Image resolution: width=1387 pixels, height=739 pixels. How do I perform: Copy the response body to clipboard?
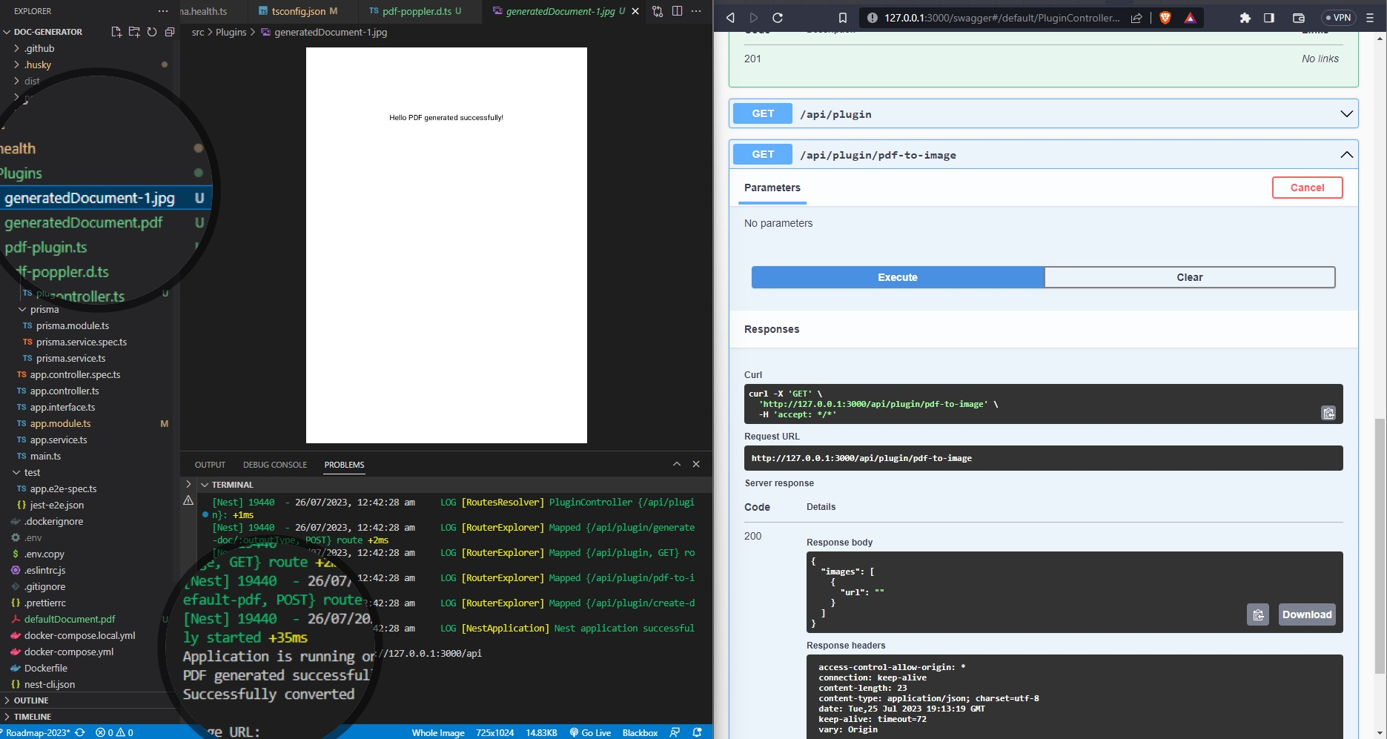(x=1257, y=614)
